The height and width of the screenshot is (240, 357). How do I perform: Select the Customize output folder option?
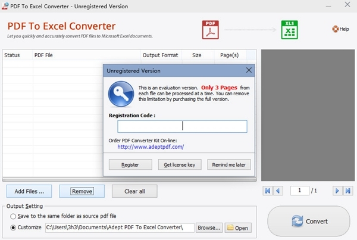coord(13,227)
